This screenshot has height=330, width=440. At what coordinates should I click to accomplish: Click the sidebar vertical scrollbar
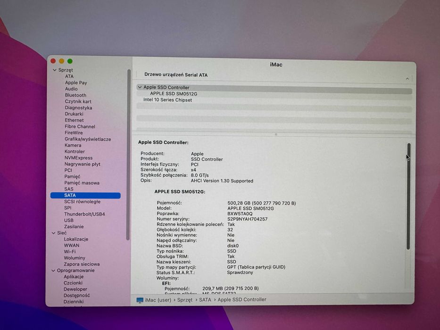tap(129, 154)
